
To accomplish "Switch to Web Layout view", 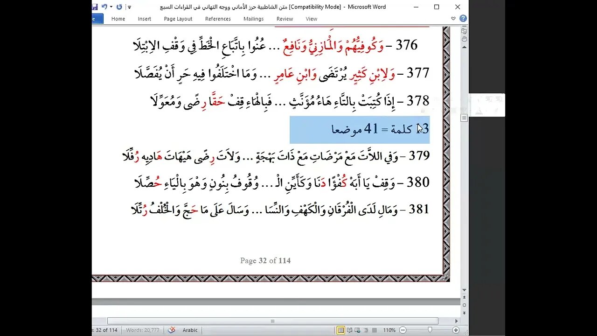I will [x=358, y=330].
